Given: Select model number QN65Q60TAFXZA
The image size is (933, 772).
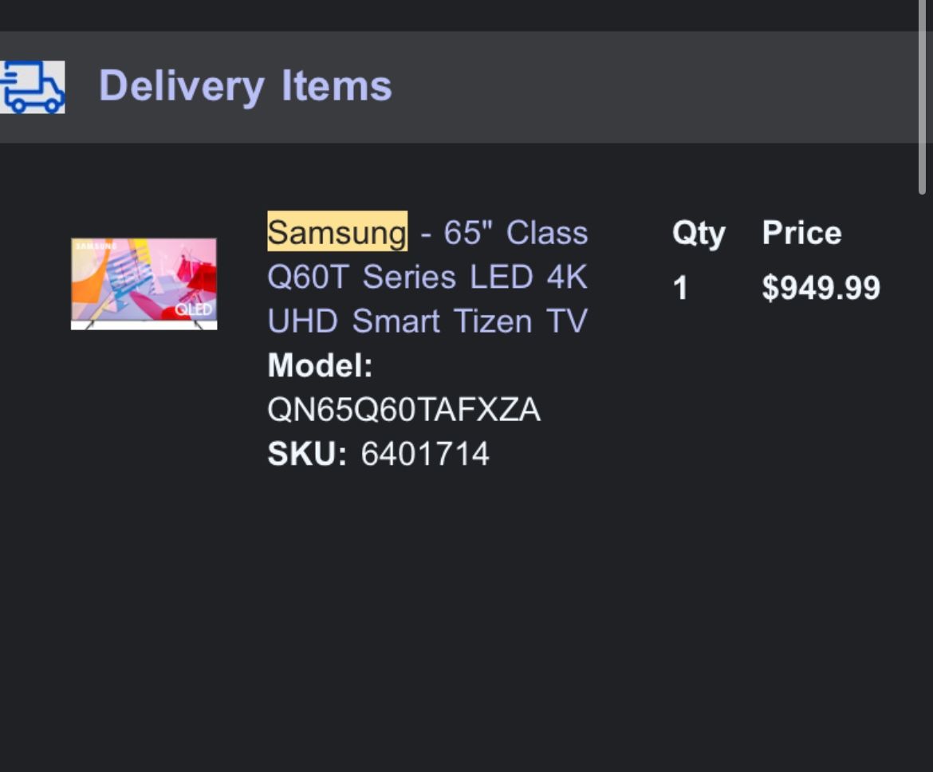Looking at the screenshot, I should pyautogui.click(x=404, y=410).
